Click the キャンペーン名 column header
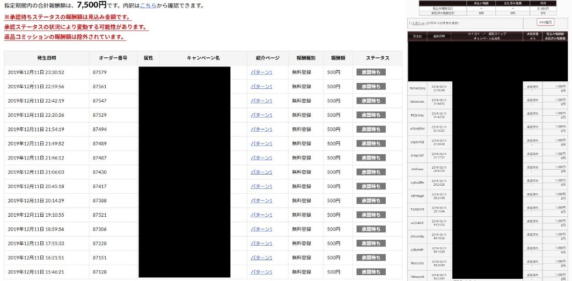 pyautogui.click(x=203, y=58)
